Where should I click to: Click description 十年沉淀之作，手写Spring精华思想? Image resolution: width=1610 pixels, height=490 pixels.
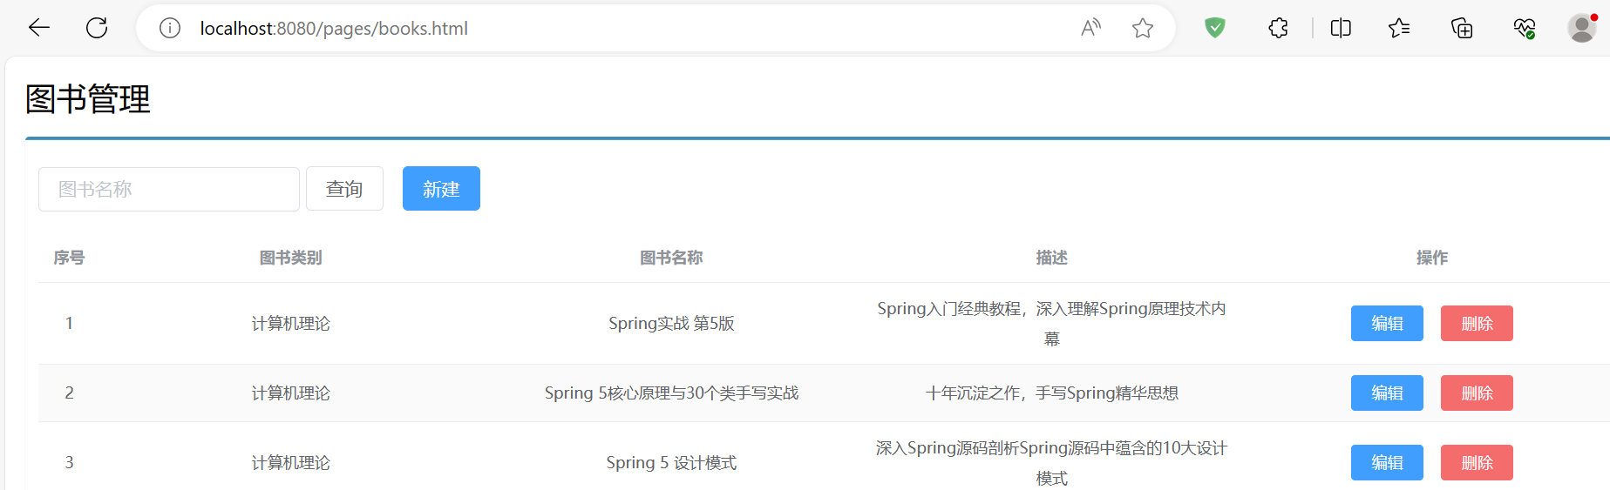(x=1051, y=393)
